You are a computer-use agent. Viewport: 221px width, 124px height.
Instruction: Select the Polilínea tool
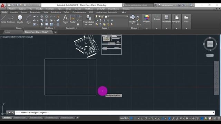coord(11,19)
